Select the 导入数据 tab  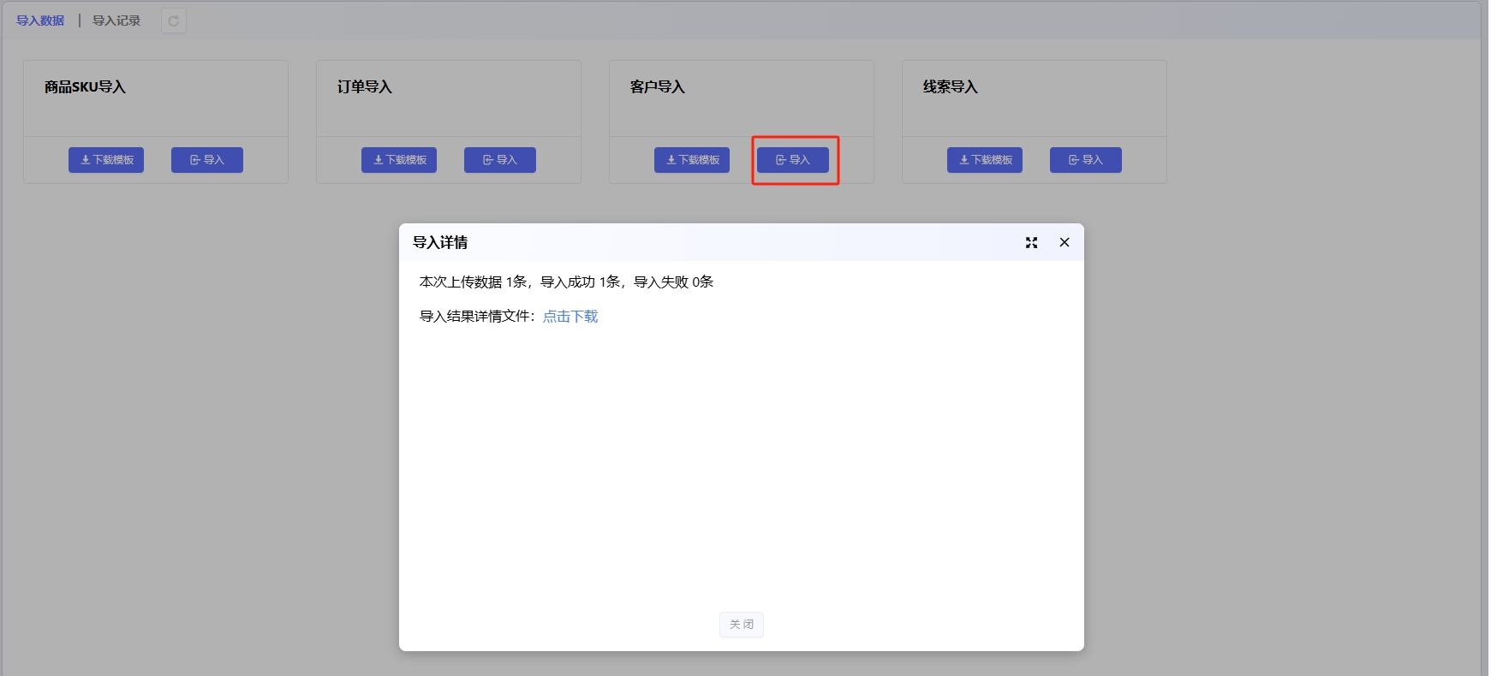(40, 21)
